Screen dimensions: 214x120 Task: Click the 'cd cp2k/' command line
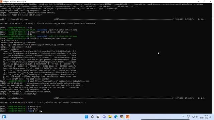19,109
